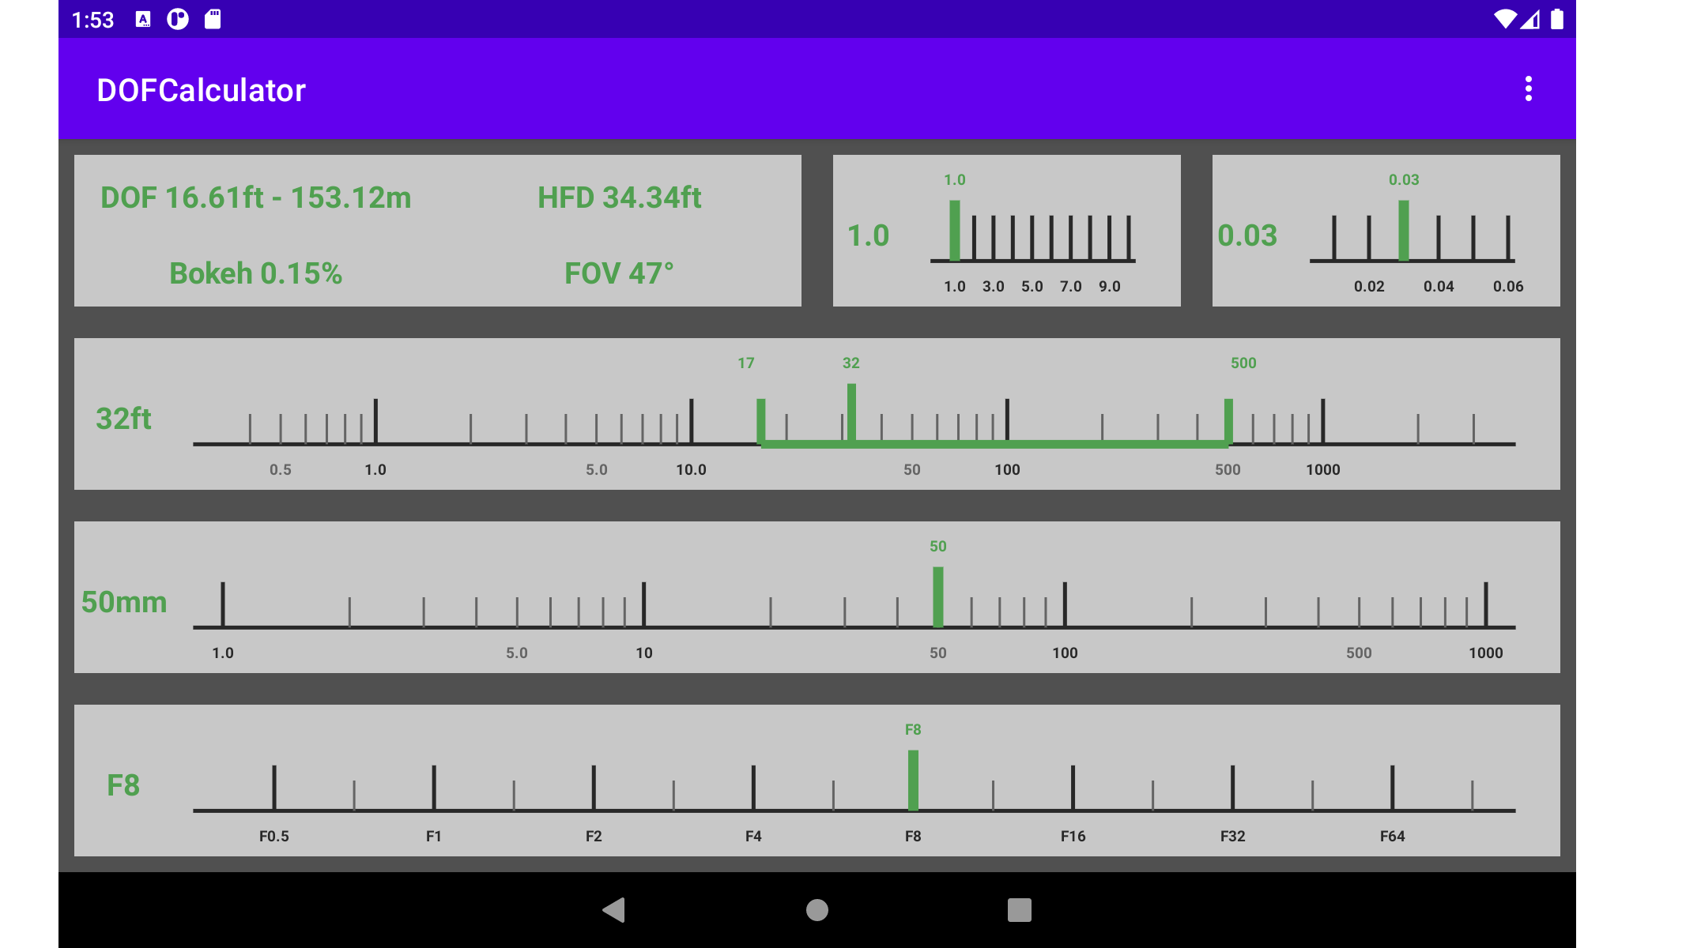Screen dimensions: 1686x948
Task: Tap the Android back navigation button
Action: 614,910
